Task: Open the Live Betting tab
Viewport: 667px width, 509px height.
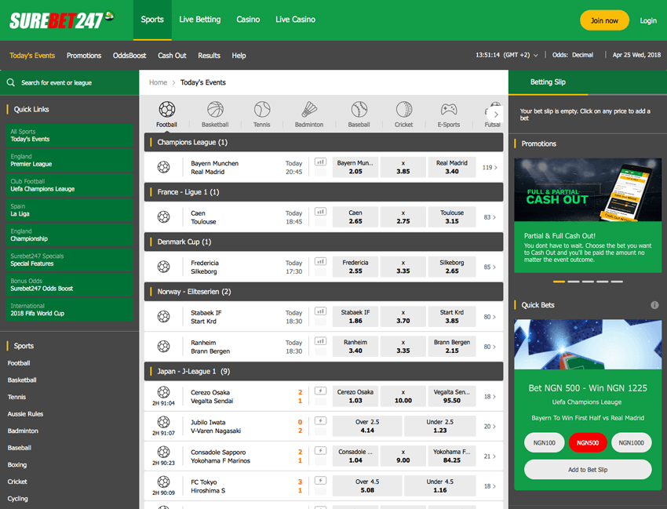Action: click(200, 20)
